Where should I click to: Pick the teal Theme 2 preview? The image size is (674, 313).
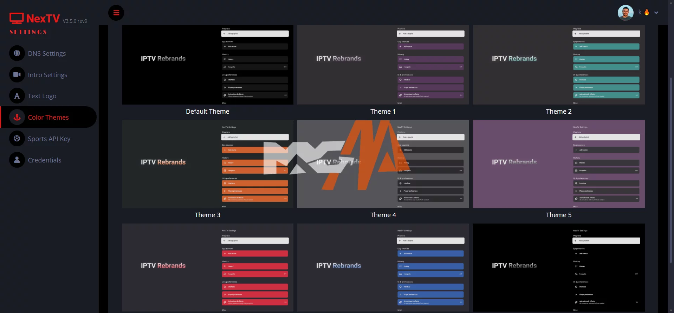point(558,65)
